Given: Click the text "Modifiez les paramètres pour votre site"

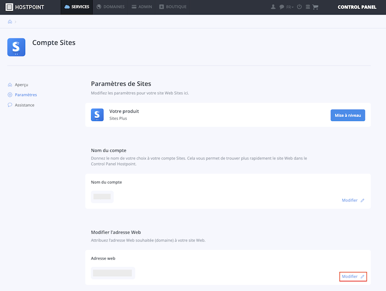Looking at the screenshot, I should point(127,93).
